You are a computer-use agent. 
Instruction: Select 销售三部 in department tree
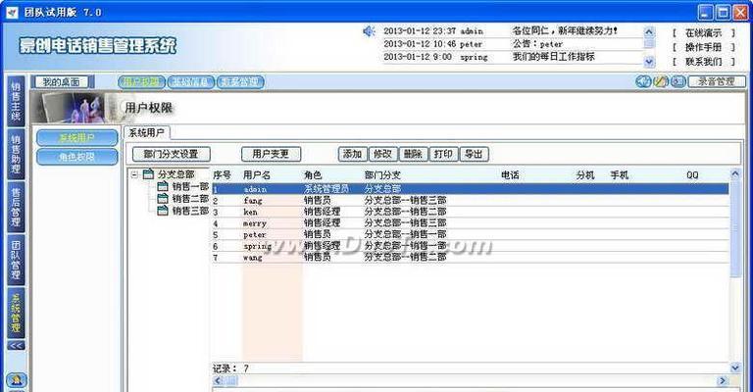(190, 210)
